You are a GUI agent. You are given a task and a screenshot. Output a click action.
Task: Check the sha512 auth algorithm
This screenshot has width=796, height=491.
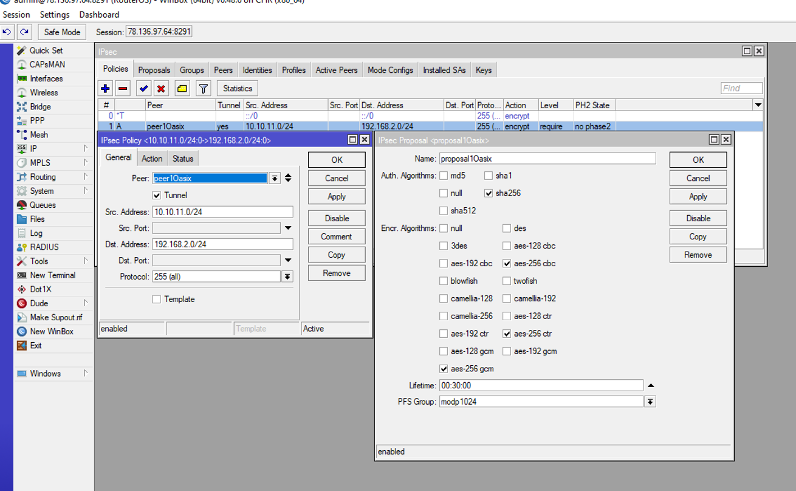tap(444, 211)
